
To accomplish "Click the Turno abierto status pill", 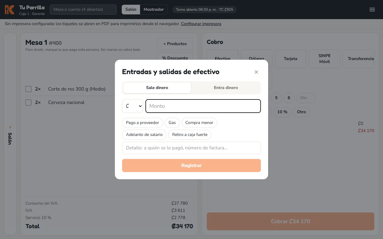I will click(x=204, y=10).
